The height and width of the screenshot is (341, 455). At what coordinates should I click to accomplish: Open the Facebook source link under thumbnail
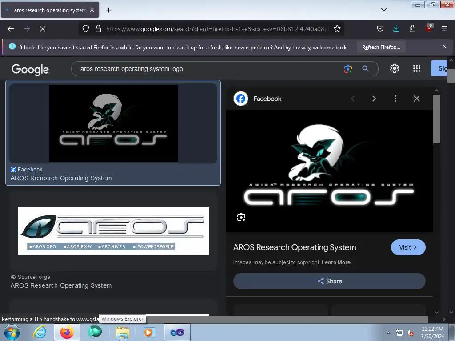pyautogui.click(x=26, y=170)
